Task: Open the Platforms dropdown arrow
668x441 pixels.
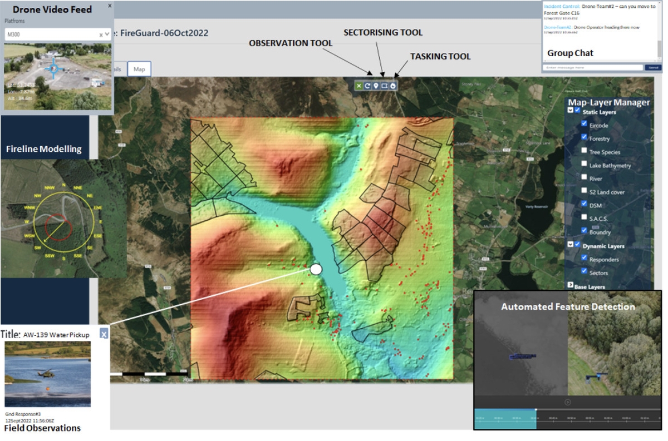Action: 108,34
